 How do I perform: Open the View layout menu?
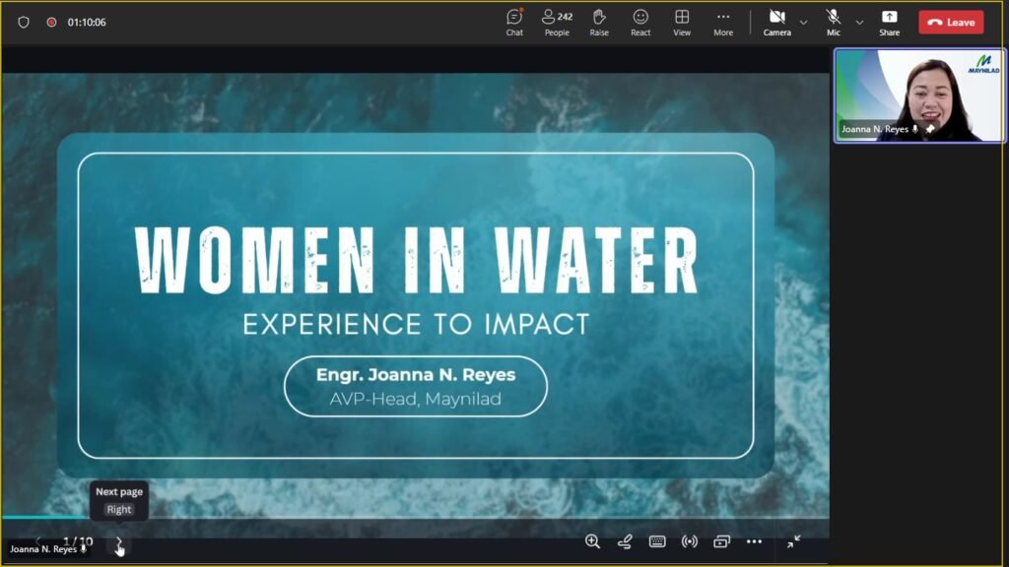coord(682,22)
